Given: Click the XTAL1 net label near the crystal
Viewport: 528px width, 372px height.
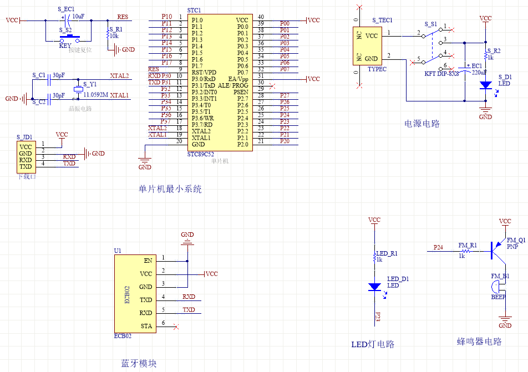Looking at the screenshot, I should point(120,95).
